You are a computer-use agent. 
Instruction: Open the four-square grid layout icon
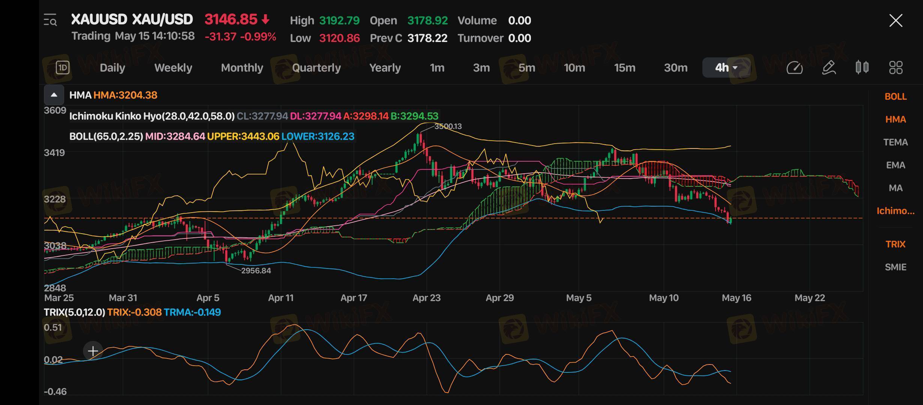tap(896, 68)
